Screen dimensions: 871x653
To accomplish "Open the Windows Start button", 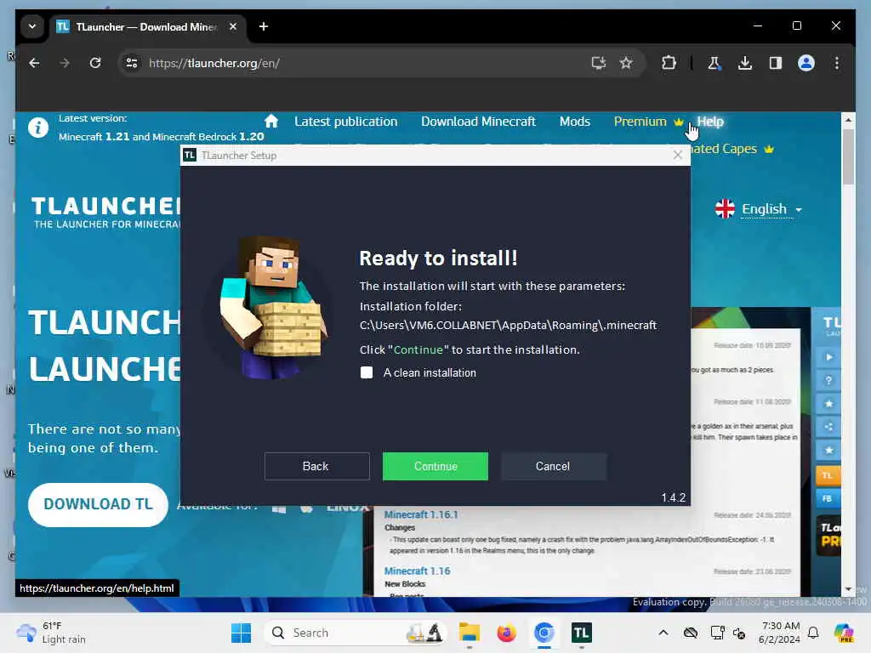I will coord(241,633).
